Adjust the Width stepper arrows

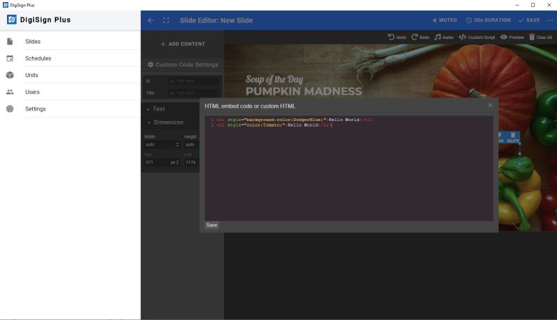(178, 145)
